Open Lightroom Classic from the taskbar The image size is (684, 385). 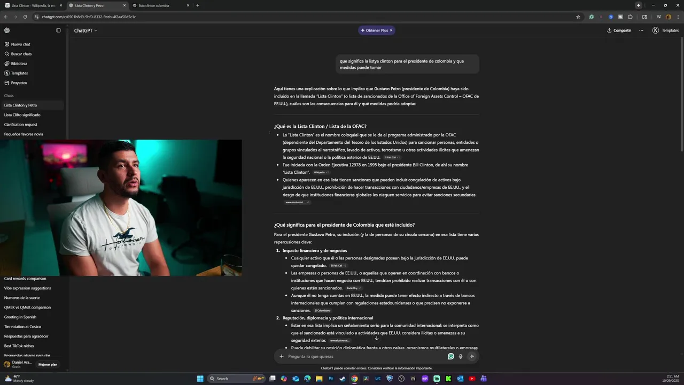click(x=378, y=379)
